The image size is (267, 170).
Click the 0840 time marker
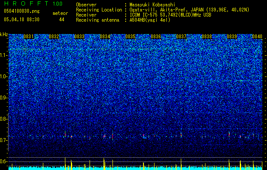pos(257,37)
